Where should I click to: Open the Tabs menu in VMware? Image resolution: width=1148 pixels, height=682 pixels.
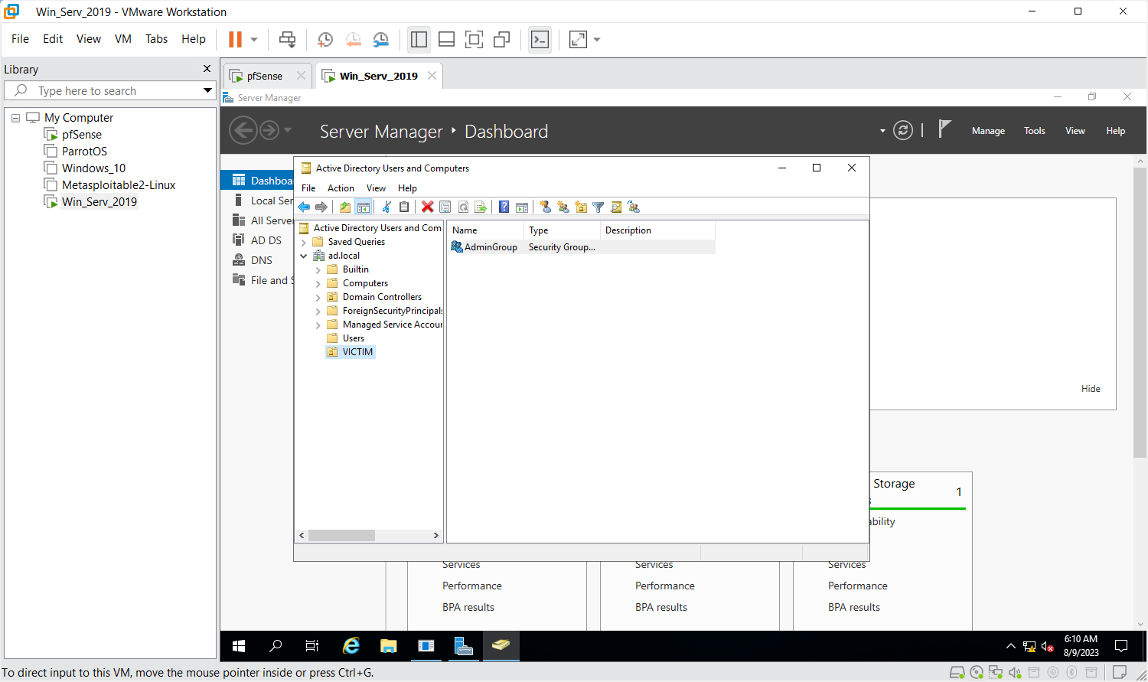pyautogui.click(x=156, y=39)
